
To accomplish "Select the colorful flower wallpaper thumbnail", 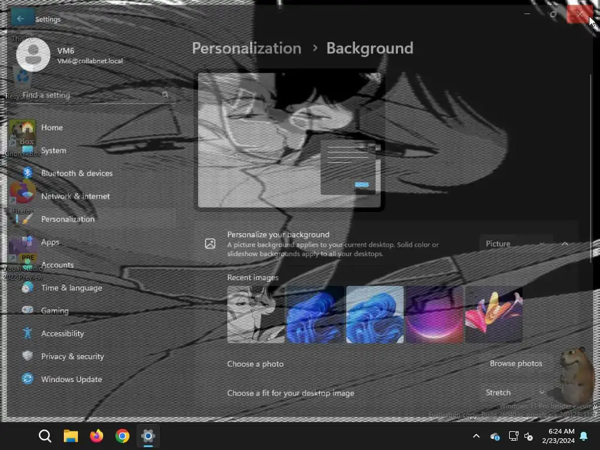I will tap(494, 315).
